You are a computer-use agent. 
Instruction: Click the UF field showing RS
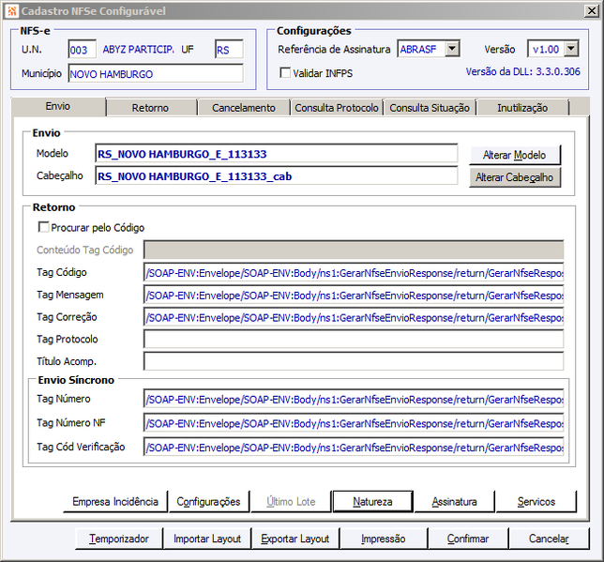click(229, 50)
